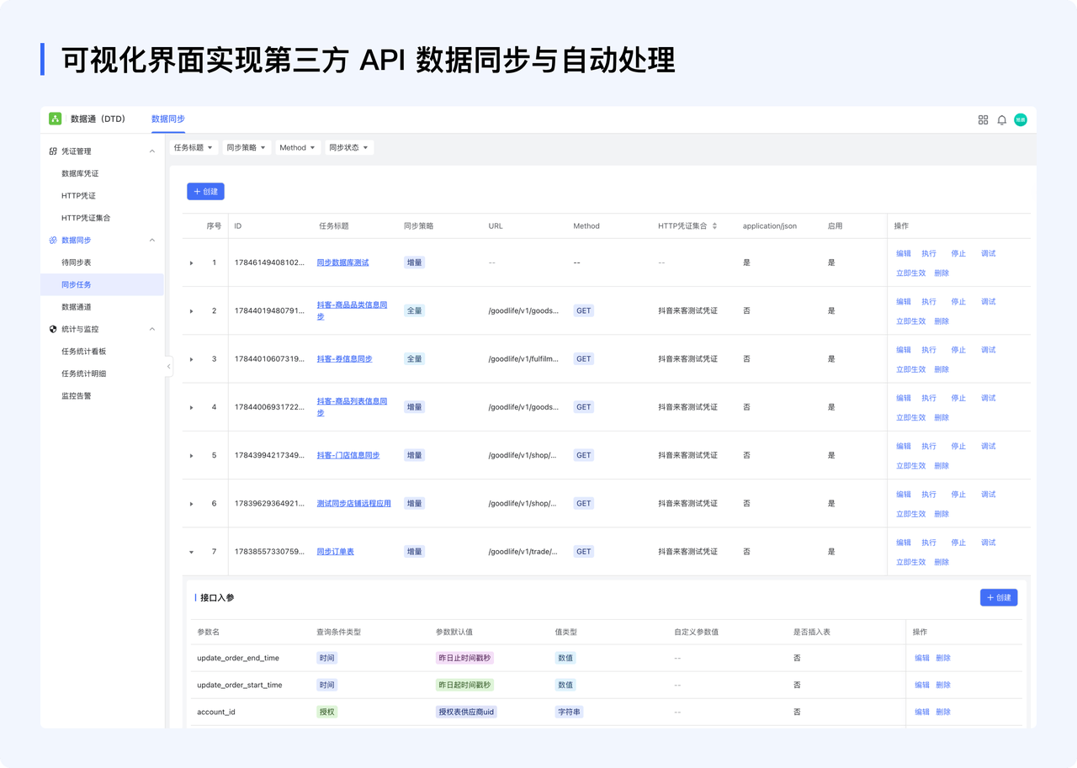Open the 同步订单表 task link
Viewport: 1077px width, 768px height.
(335, 552)
